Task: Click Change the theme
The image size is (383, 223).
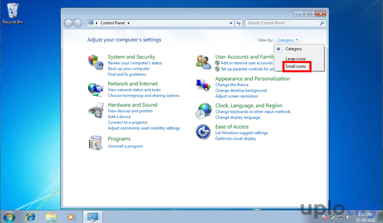Action: [232, 85]
